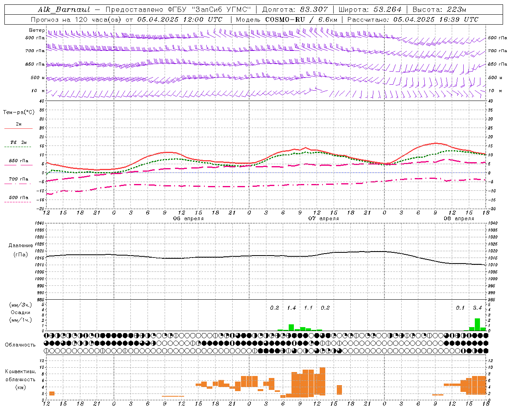Click the left 500 гПа wind level label
This screenshot has height=407, width=509.
35,38
